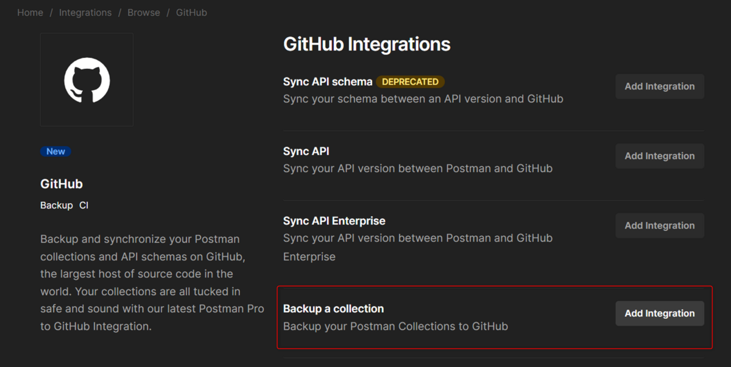The image size is (731, 367).
Task: Click the DEPRECATED label
Action: click(410, 82)
